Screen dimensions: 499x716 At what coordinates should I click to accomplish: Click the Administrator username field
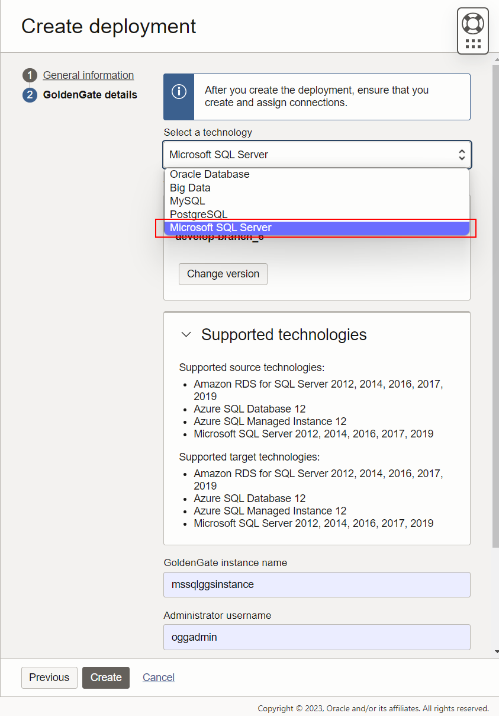click(x=317, y=637)
